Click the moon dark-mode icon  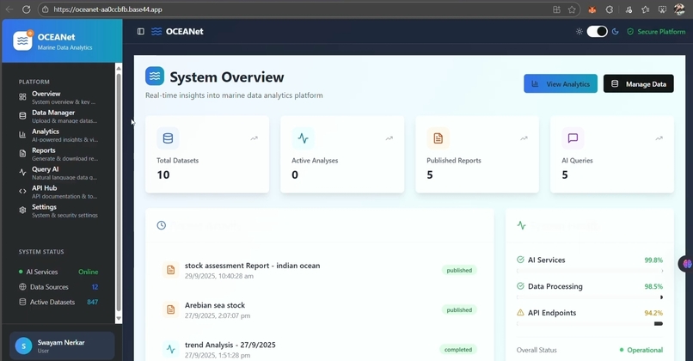pyautogui.click(x=616, y=31)
